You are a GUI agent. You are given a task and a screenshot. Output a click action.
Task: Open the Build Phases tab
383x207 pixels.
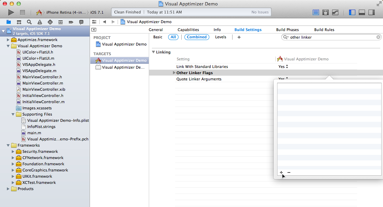click(287, 30)
